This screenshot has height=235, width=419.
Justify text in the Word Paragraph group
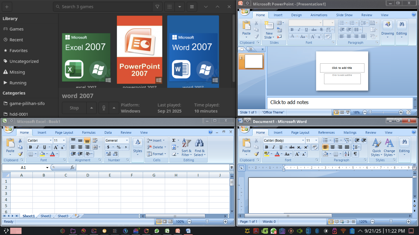347,147
